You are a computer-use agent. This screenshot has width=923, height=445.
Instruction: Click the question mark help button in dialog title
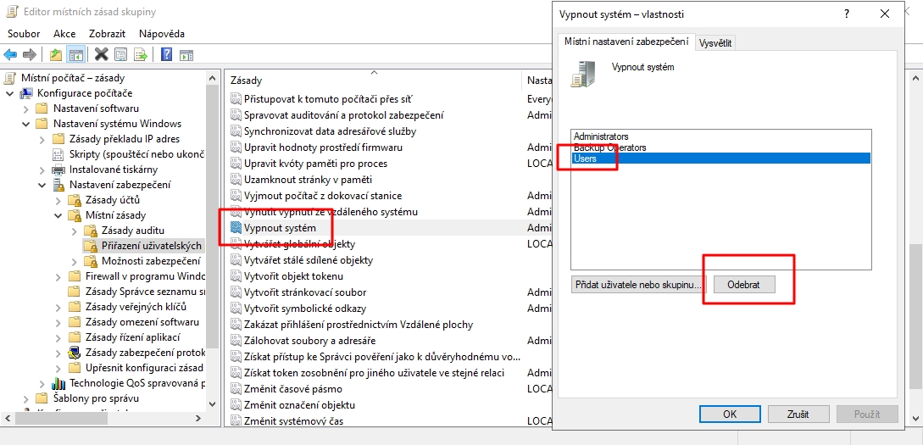coord(847,14)
